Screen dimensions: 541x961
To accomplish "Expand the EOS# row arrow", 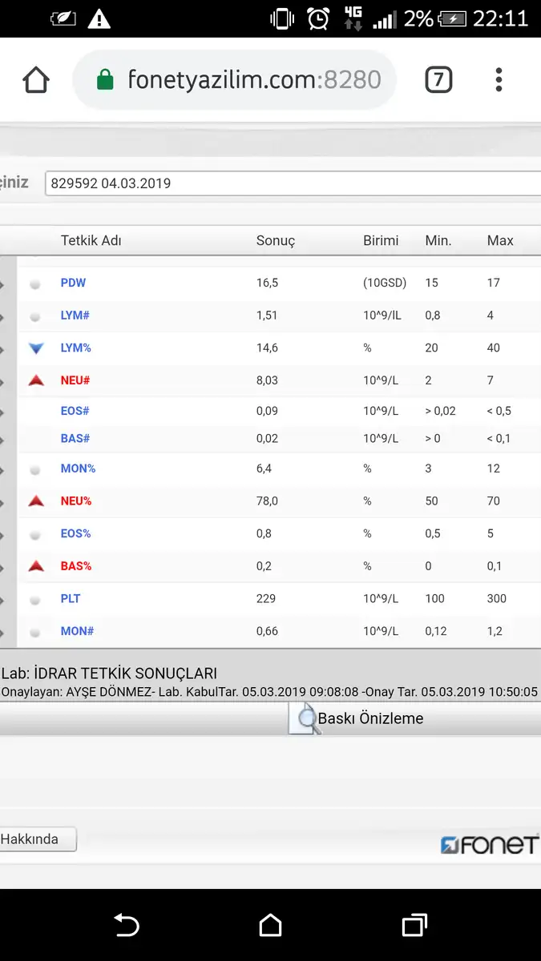I will (x=3, y=412).
